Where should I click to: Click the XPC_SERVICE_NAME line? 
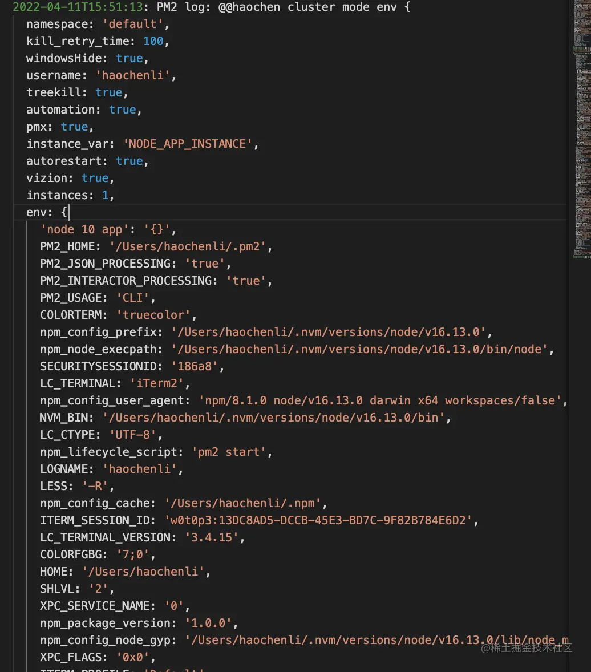click(x=115, y=606)
